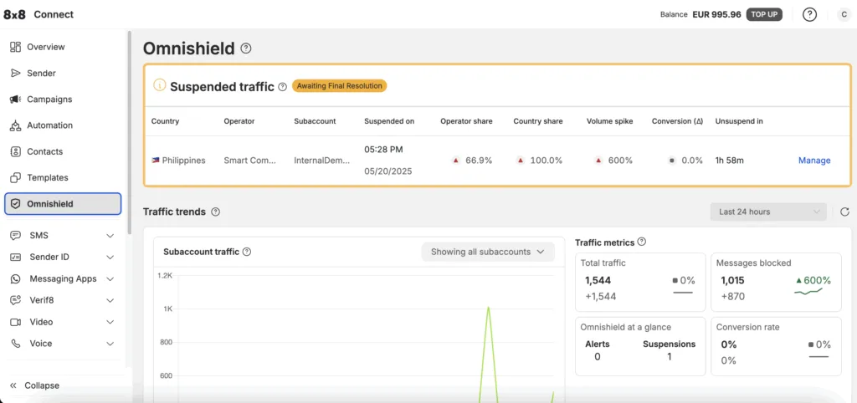Click the sidebar vertical scrollbar
Screen dimensions: 857x403
point(130,131)
